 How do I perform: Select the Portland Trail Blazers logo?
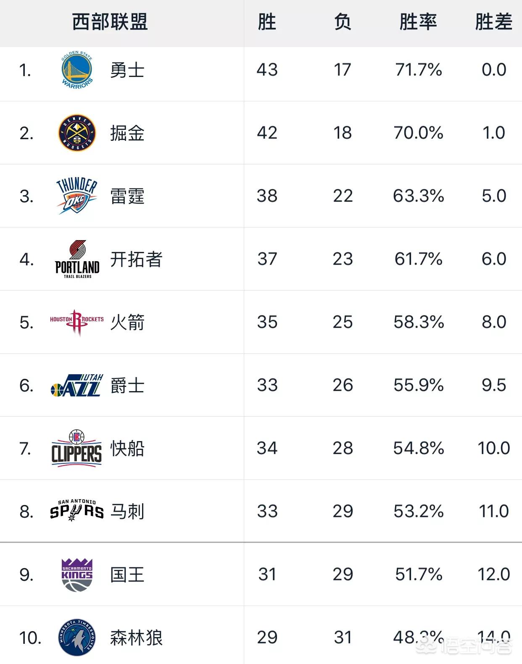tap(77, 259)
